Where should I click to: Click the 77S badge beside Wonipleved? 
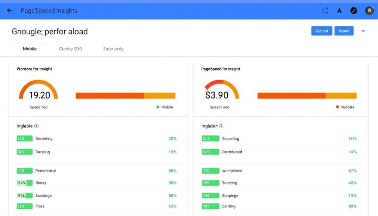pyautogui.click(x=211, y=171)
